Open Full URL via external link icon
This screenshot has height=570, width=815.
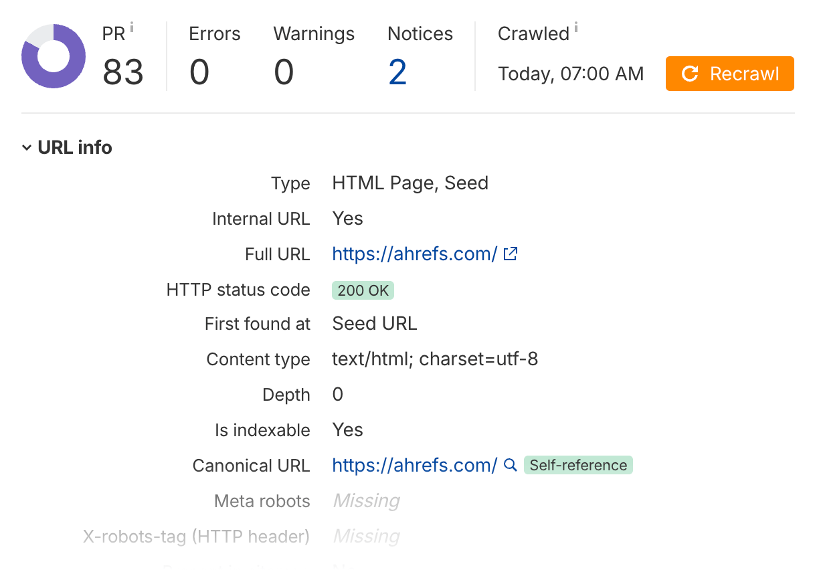coord(511,254)
